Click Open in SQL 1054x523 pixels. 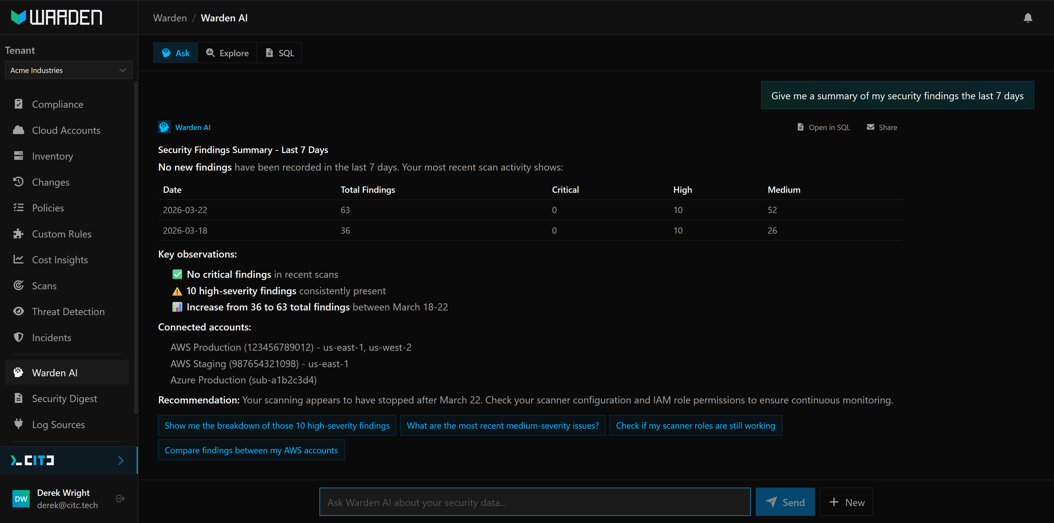point(822,127)
